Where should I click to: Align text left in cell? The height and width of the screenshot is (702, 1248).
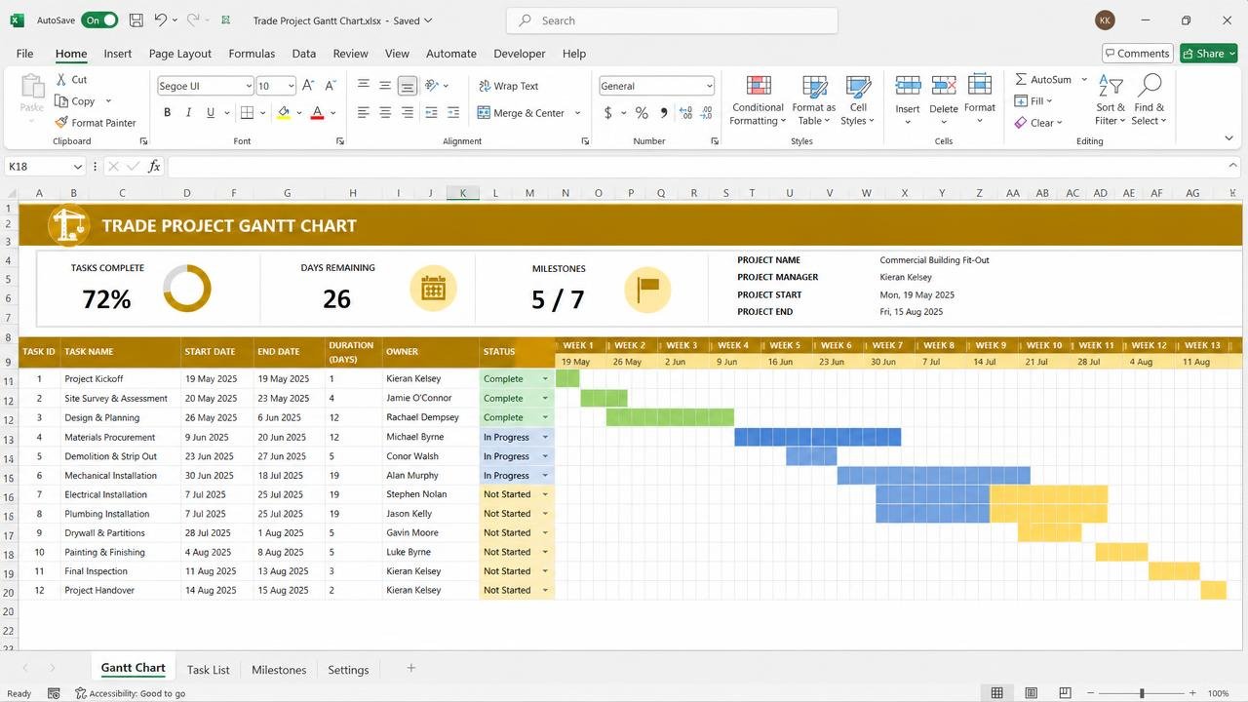coord(364,113)
